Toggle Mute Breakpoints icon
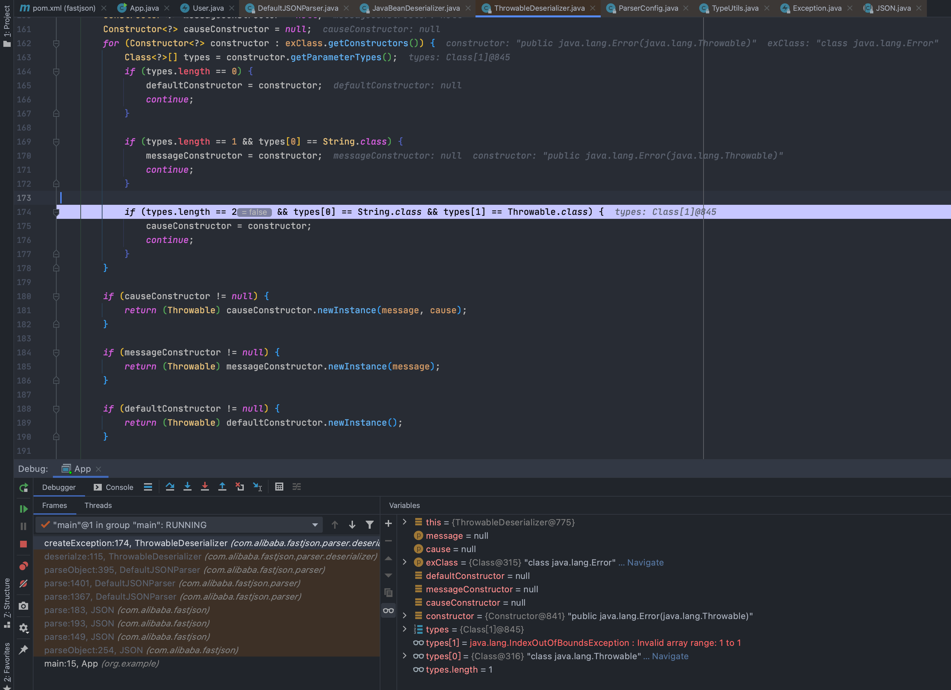 [x=23, y=584]
